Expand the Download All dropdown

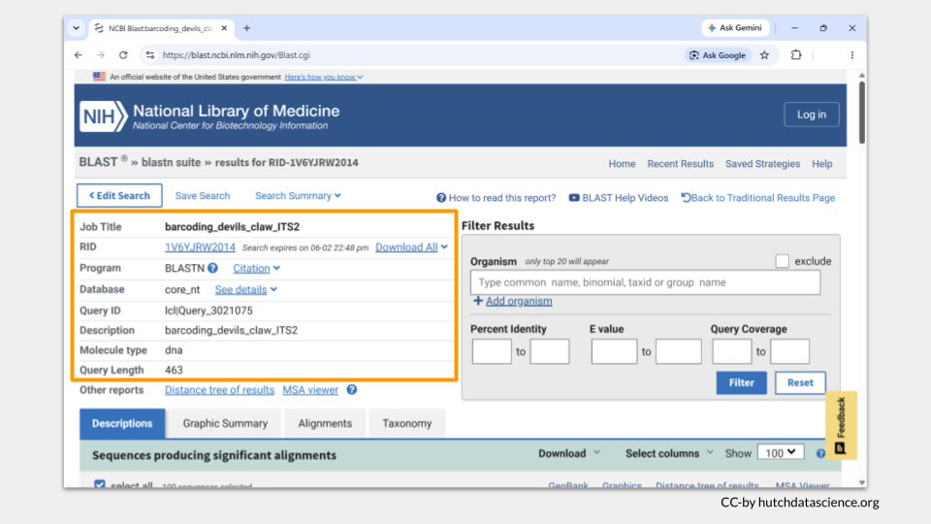click(411, 247)
